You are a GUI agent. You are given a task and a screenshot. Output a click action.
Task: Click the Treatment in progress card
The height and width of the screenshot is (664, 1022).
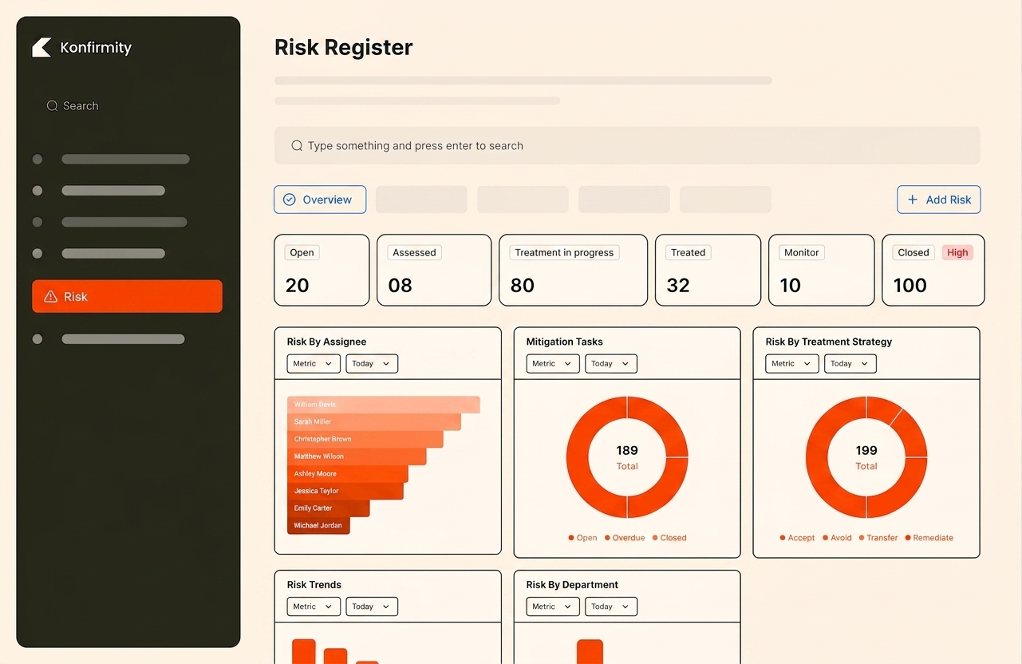point(573,270)
